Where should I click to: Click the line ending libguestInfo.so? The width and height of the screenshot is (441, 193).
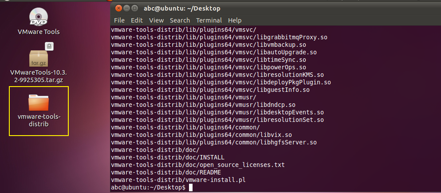[210, 90]
